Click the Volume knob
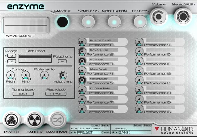 coord(159,17)
